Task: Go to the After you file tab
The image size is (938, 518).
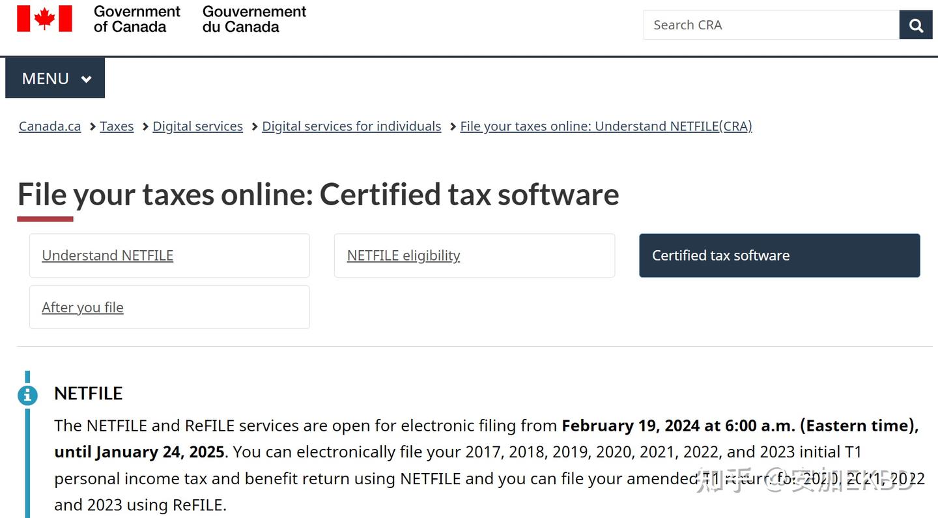Action: tap(83, 308)
